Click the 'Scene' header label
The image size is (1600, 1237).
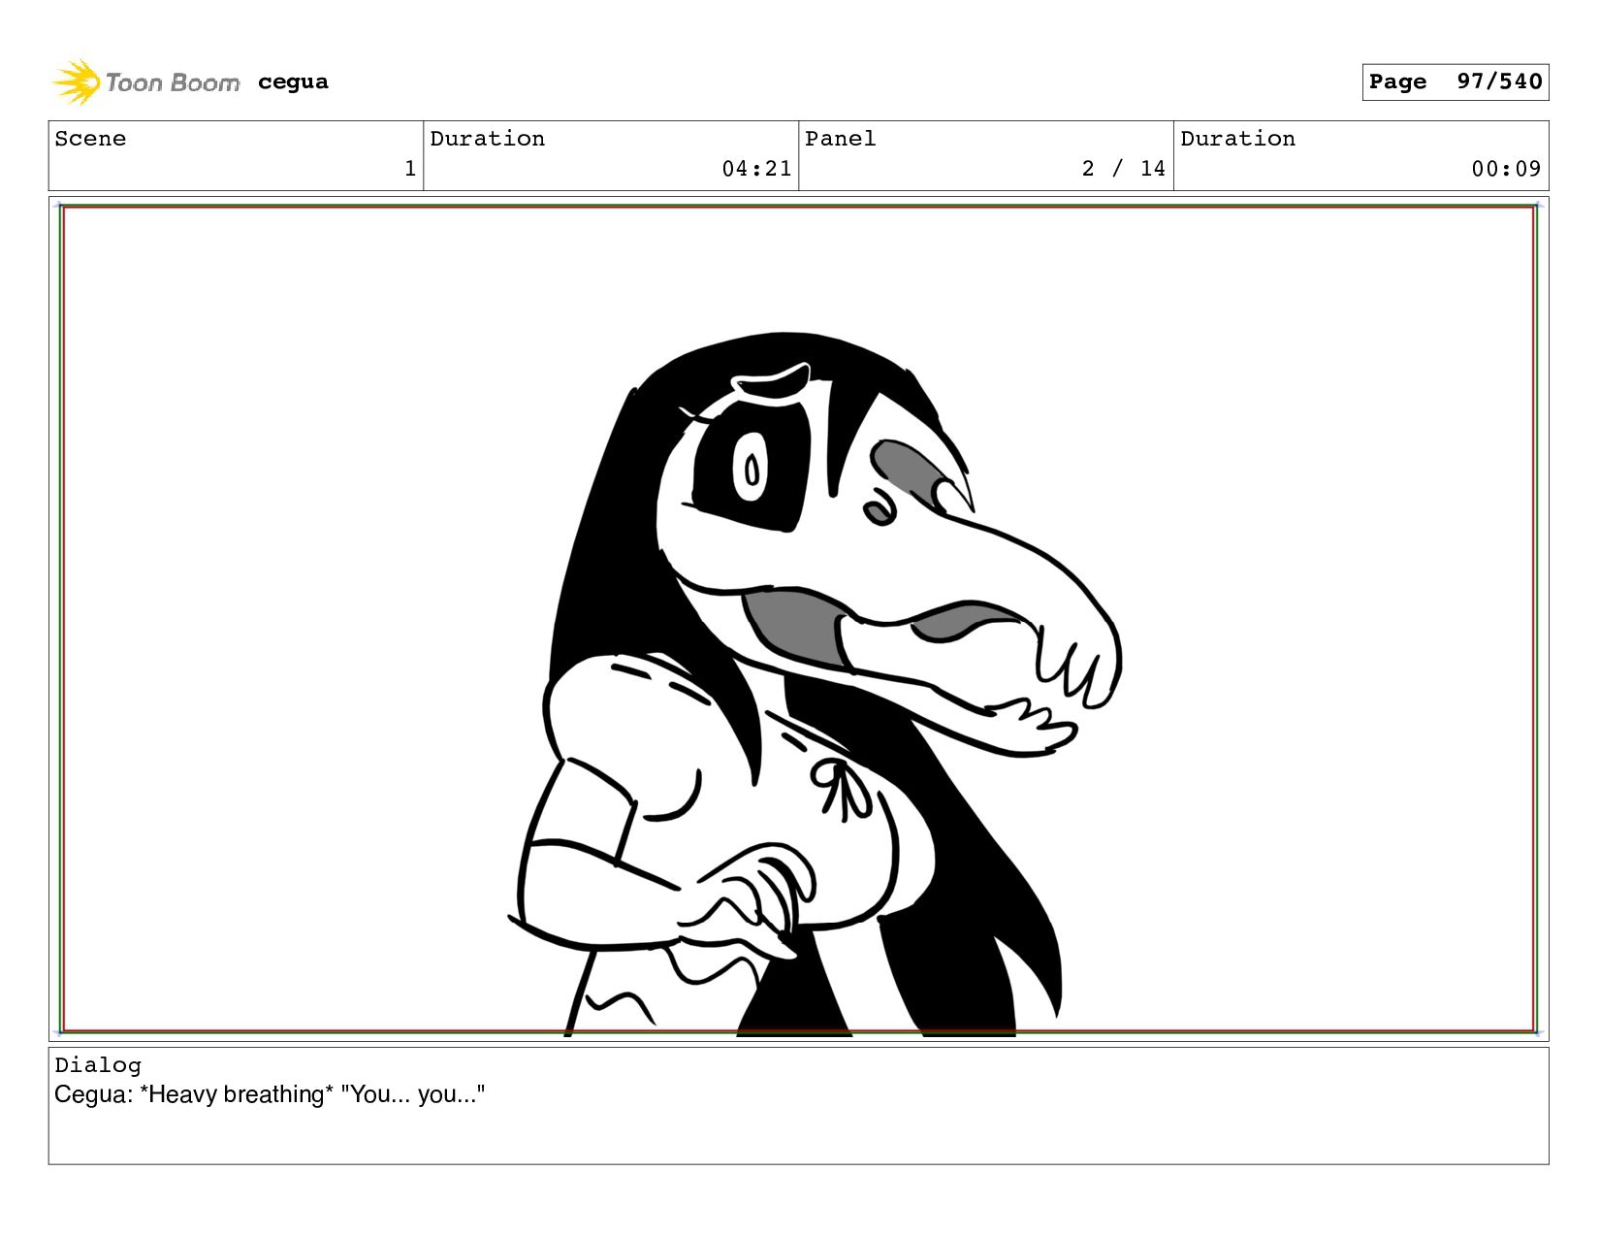(90, 139)
